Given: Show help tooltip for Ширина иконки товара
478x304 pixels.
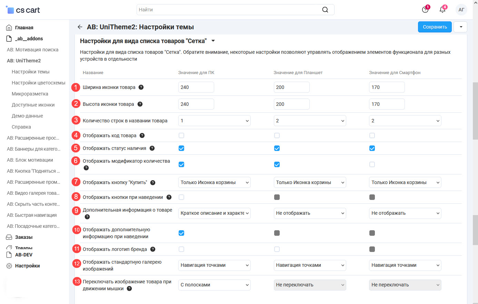Looking at the screenshot, I should tap(141, 87).
